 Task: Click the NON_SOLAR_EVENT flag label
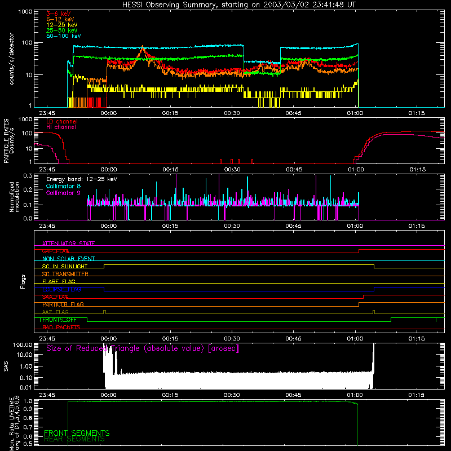[x=68, y=259]
